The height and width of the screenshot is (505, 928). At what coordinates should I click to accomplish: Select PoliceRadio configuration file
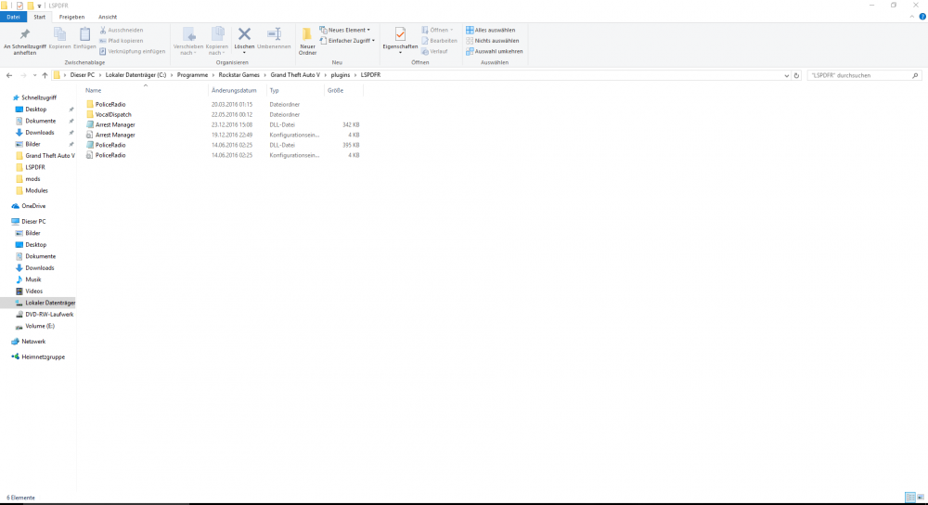tap(110, 155)
